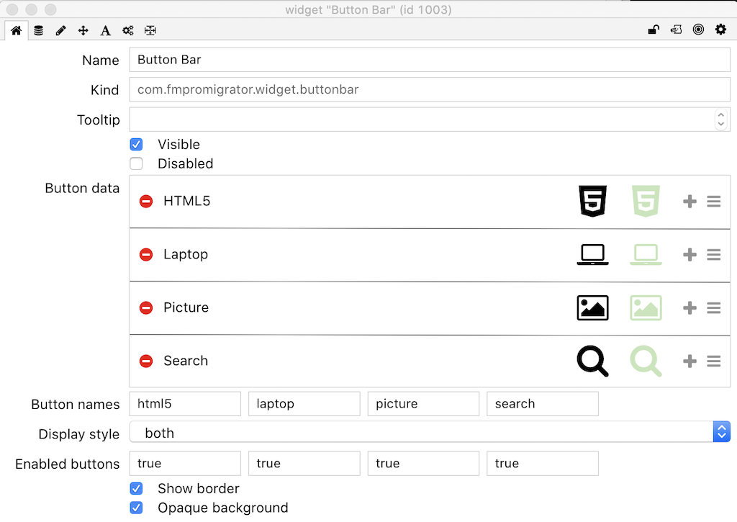This screenshot has width=737, height=522.
Task: Open the database tab with stacked-discs icon
Action: 38,30
